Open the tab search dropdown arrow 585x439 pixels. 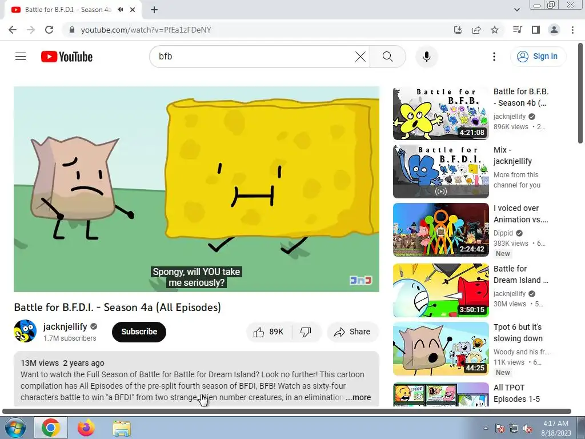pos(516,10)
